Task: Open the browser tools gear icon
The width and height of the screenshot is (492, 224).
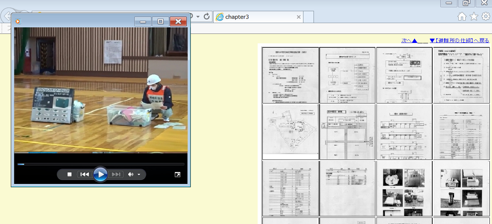Action: [x=486, y=16]
